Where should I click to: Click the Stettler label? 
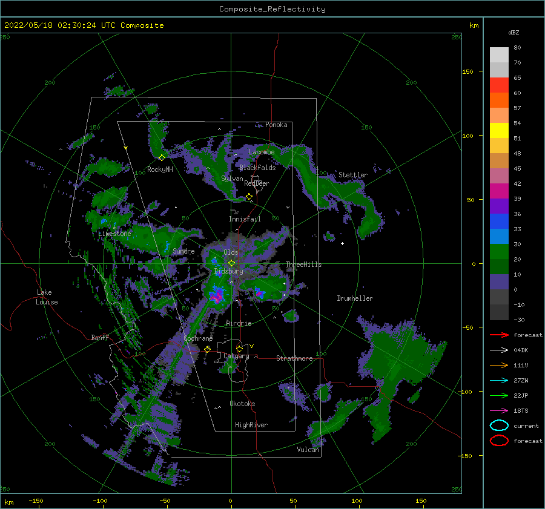click(x=353, y=175)
